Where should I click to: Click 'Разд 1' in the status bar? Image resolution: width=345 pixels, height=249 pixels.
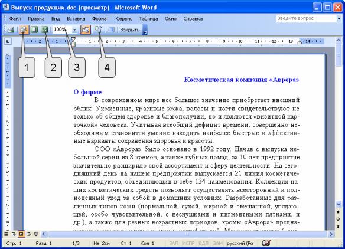click(44, 243)
